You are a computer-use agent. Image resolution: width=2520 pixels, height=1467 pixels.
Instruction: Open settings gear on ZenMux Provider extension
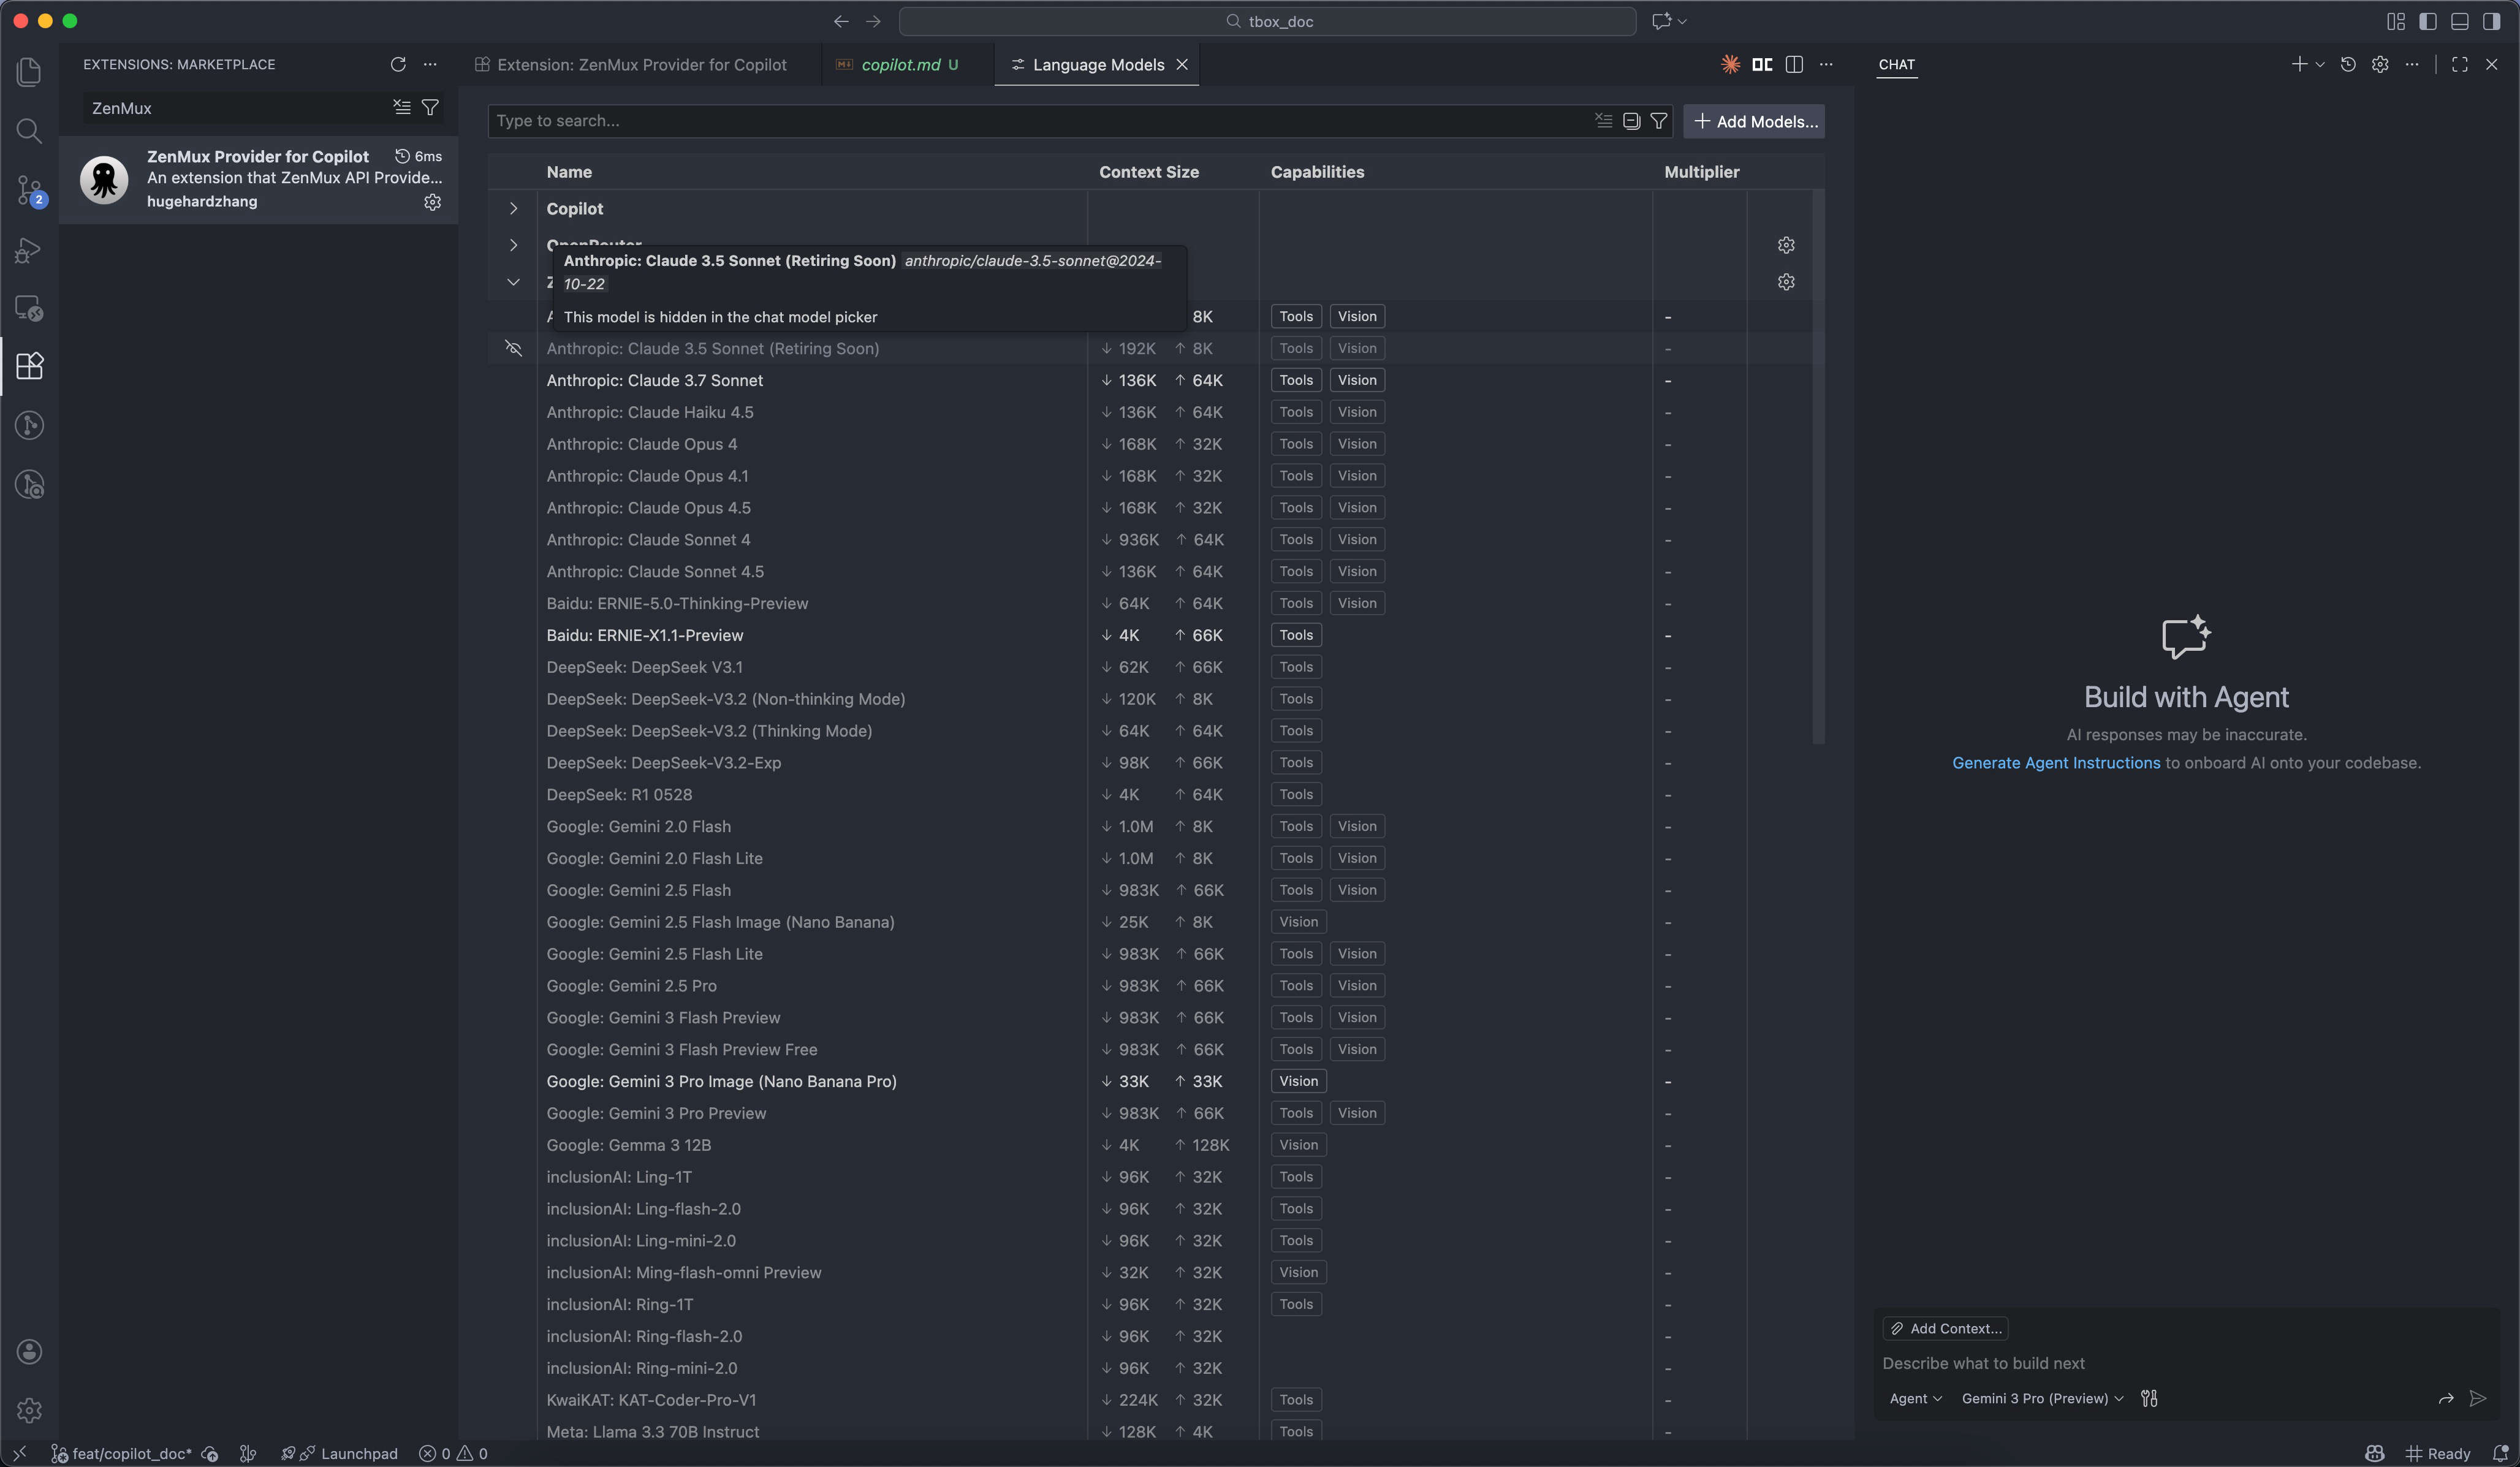click(x=432, y=201)
